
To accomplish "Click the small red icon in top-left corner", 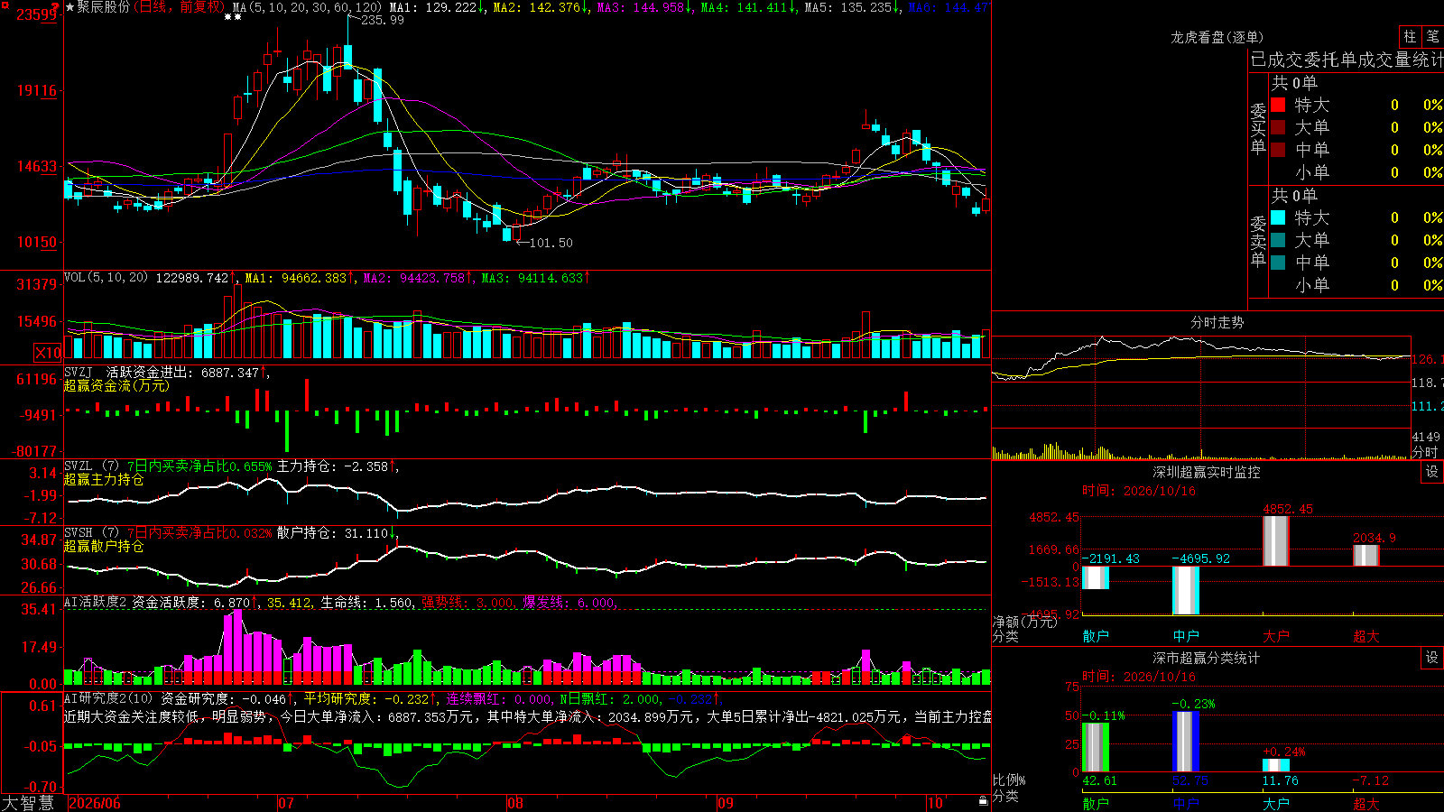I will coord(4,4).
